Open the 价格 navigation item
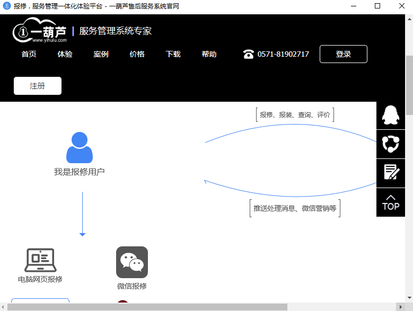This screenshot has height=311, width=413. (137, 54)
